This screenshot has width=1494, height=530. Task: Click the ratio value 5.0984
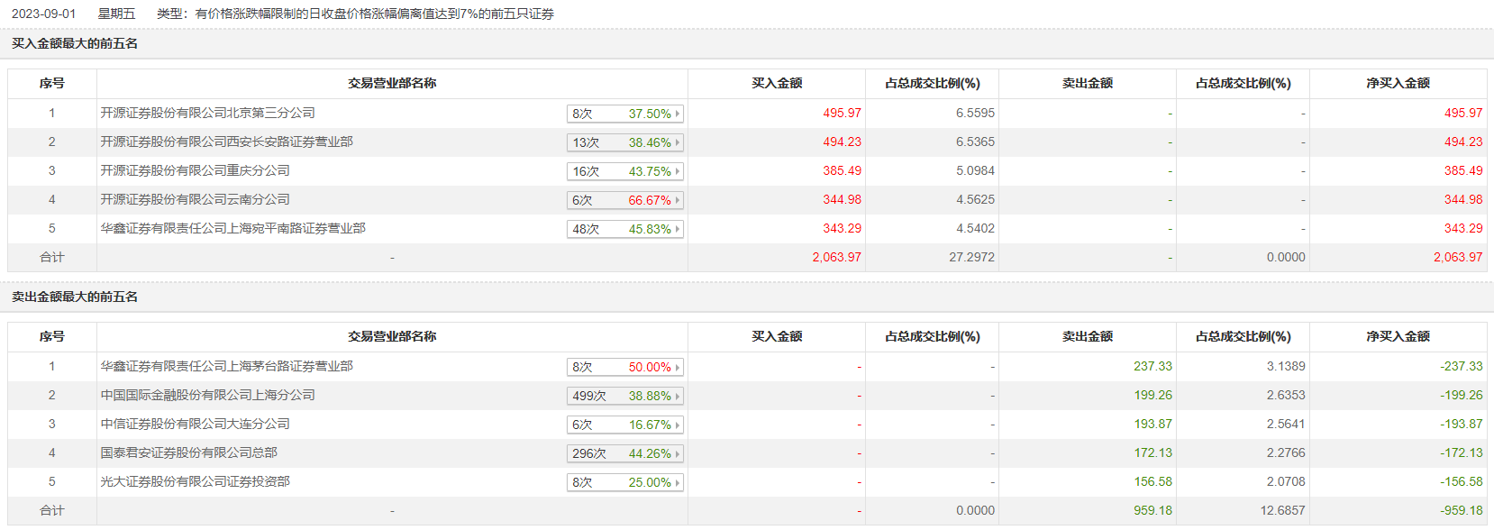pyautogui.click(x=975, y=170)
